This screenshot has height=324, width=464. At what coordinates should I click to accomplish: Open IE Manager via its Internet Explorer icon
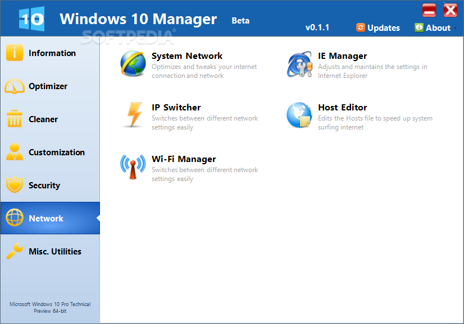(x=299, y=64)
